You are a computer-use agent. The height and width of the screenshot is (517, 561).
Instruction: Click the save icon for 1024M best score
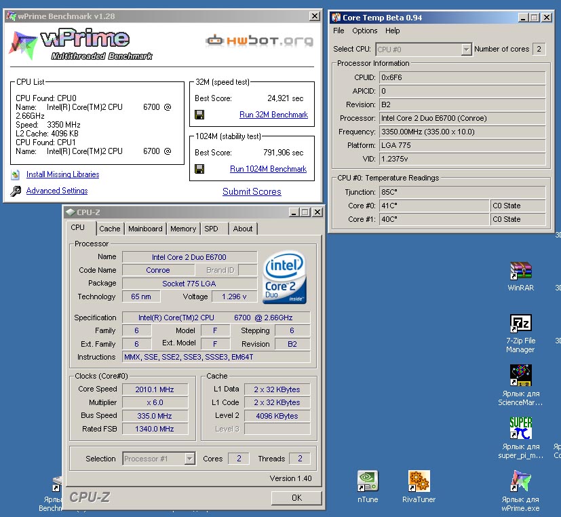[199, 169]
